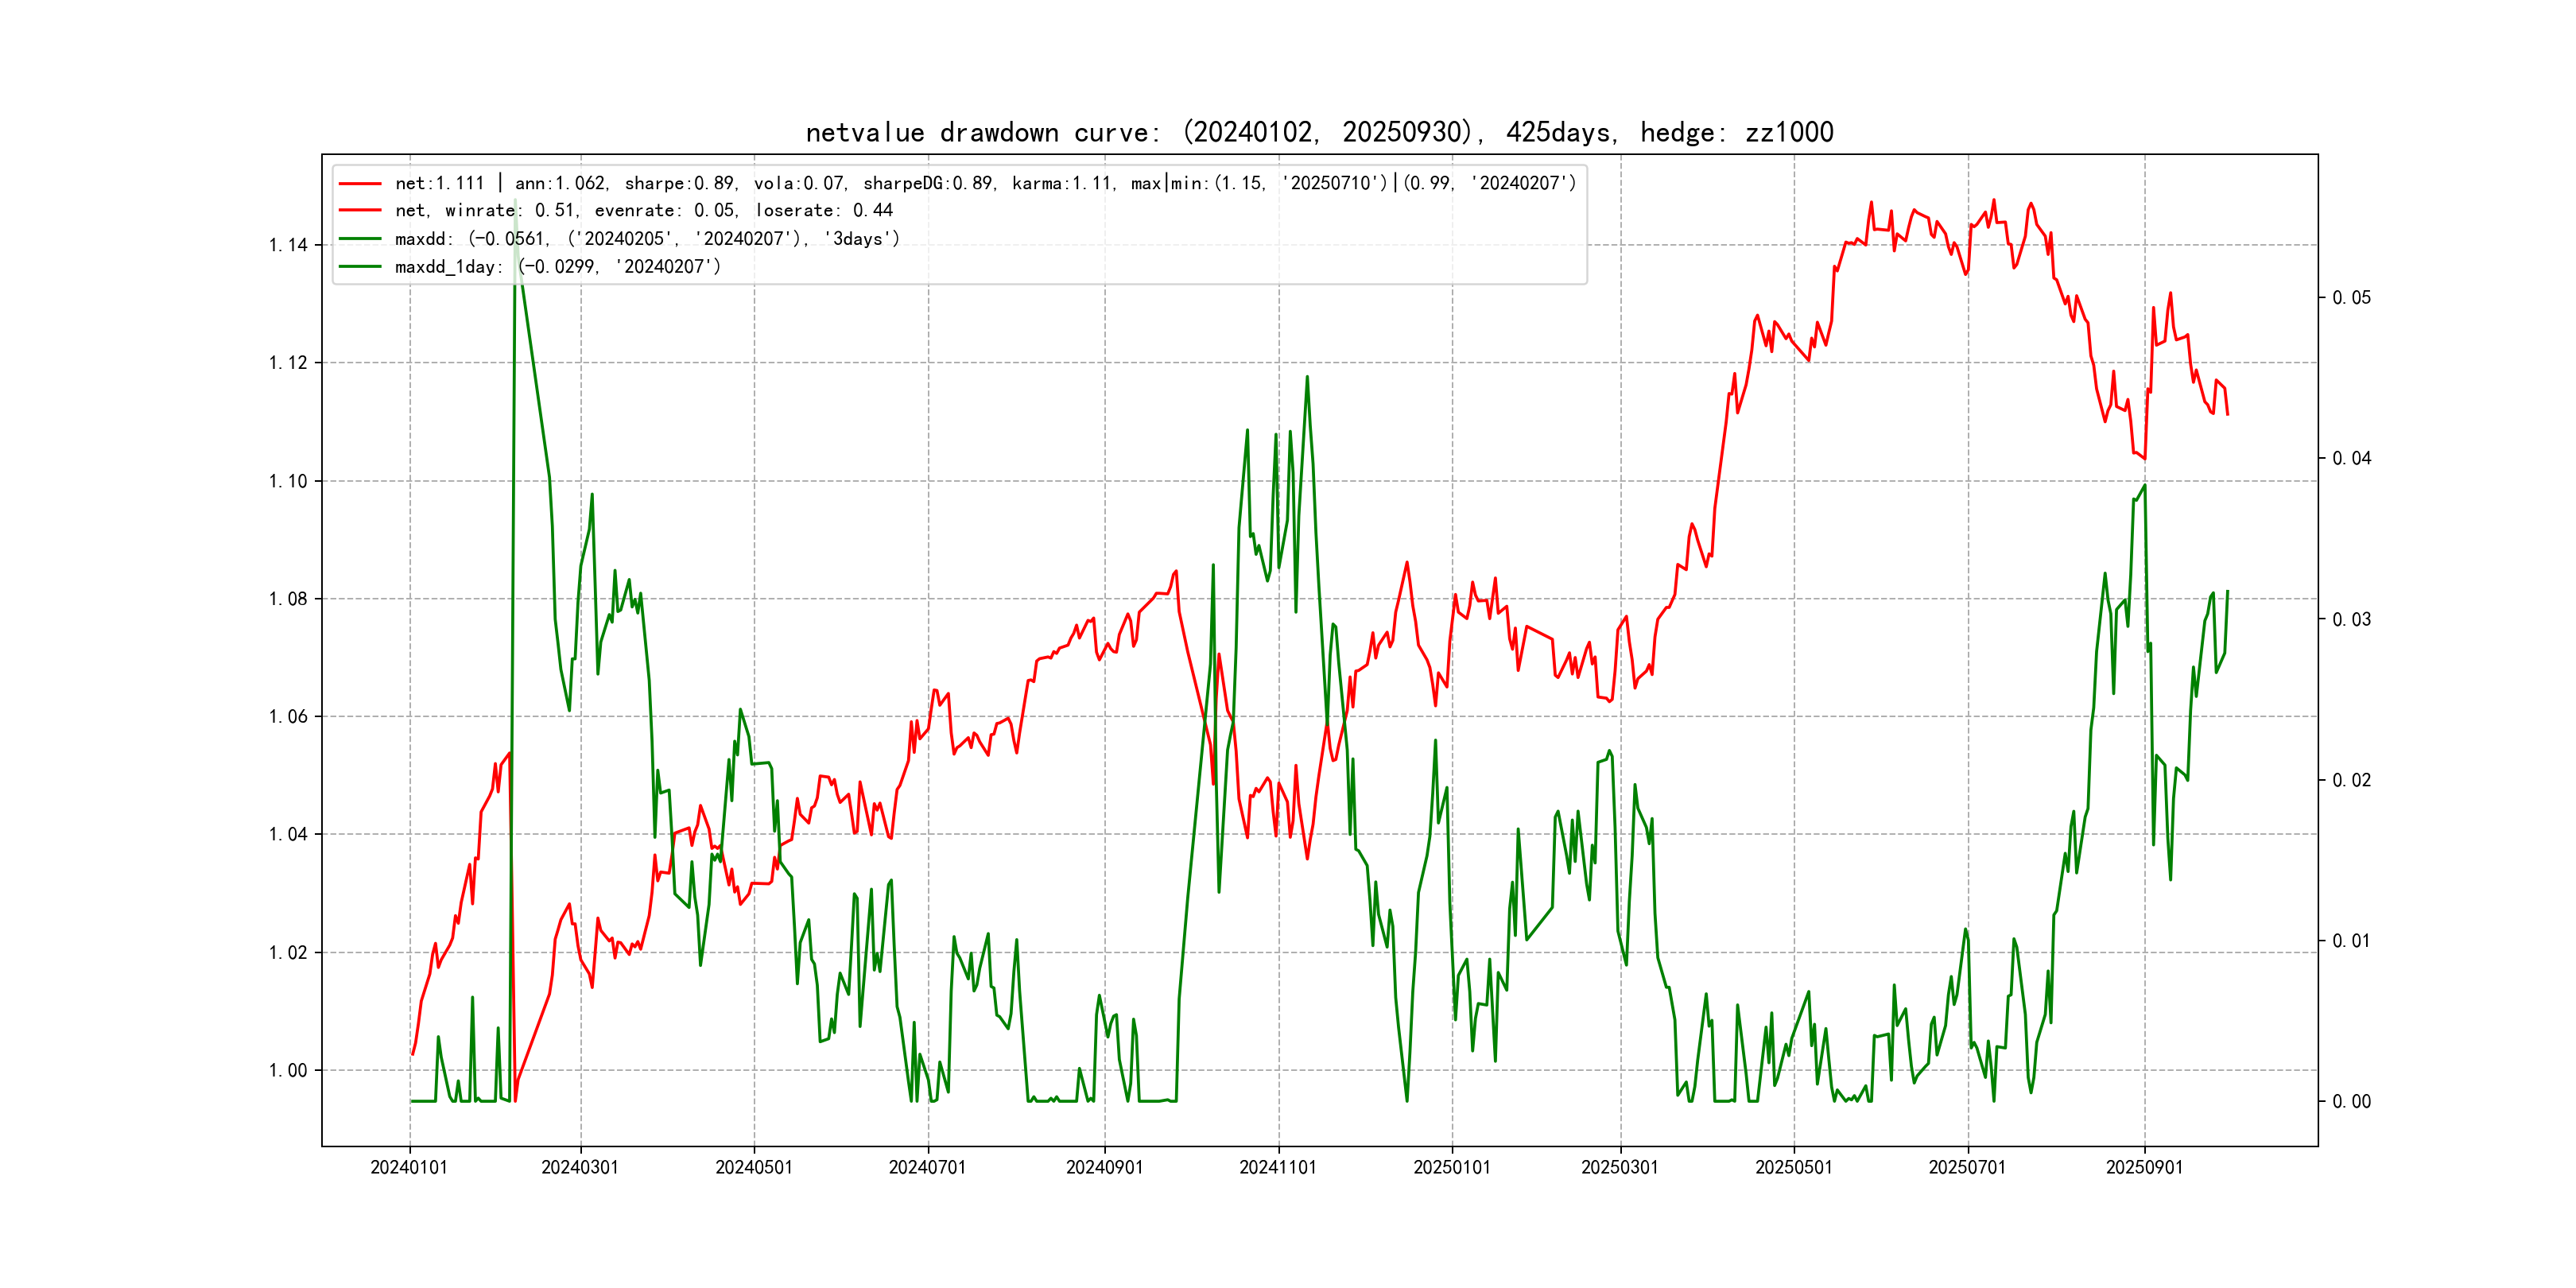Click the 20241101 x-axis tick label
This screenshot has height=1288, width=2576.
[1278, 1168]
